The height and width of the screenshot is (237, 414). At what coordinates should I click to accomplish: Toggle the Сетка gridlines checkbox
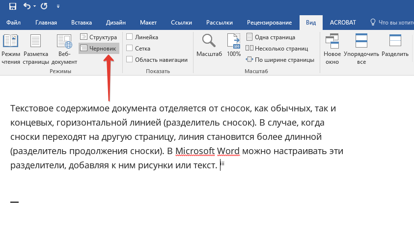pyautogui.click(x=129, y=48)
